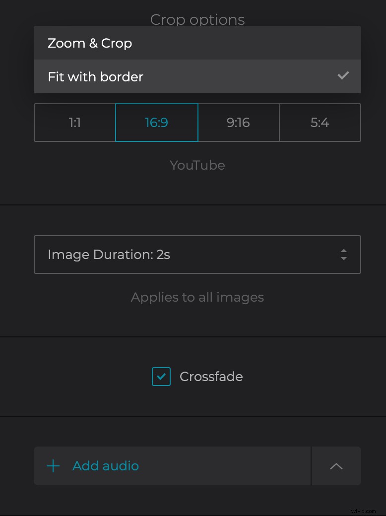
Task: Click the wtvid.com watermark
Action: pyautogui.click(x=364, y=510)
